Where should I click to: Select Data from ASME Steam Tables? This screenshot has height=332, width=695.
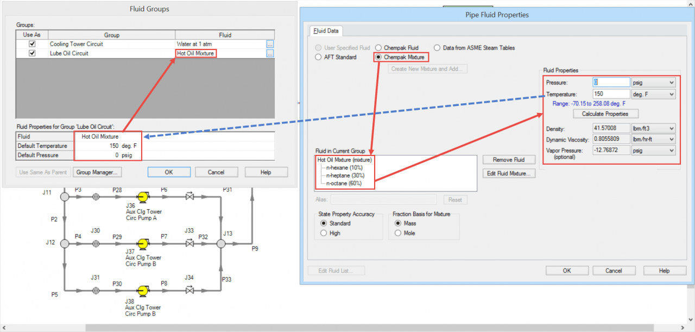tap(438, 48)
